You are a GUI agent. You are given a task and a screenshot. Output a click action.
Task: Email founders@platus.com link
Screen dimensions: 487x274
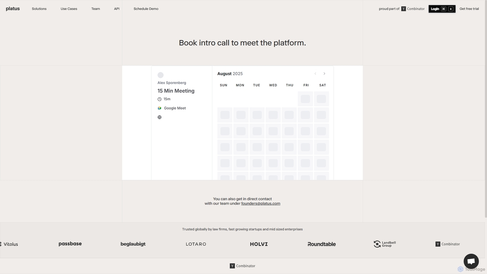[261, 204]
